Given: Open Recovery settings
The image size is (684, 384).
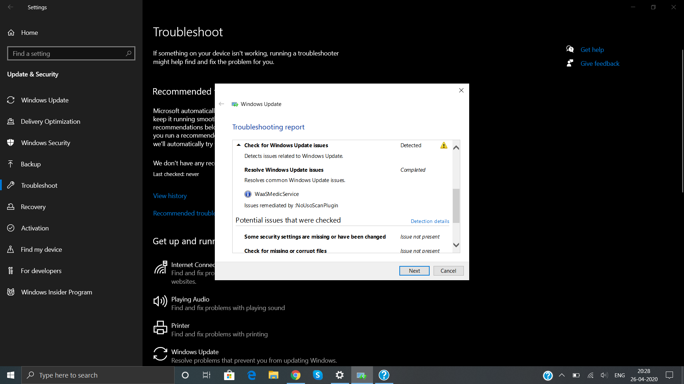Looking at the screenshot, I should pyautogui.click(x=33, y=207).
